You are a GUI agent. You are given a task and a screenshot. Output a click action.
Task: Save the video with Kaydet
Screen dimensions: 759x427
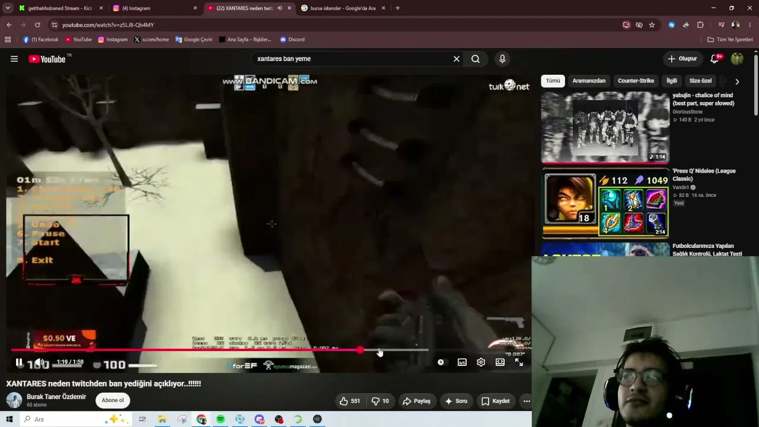[495, 401]
